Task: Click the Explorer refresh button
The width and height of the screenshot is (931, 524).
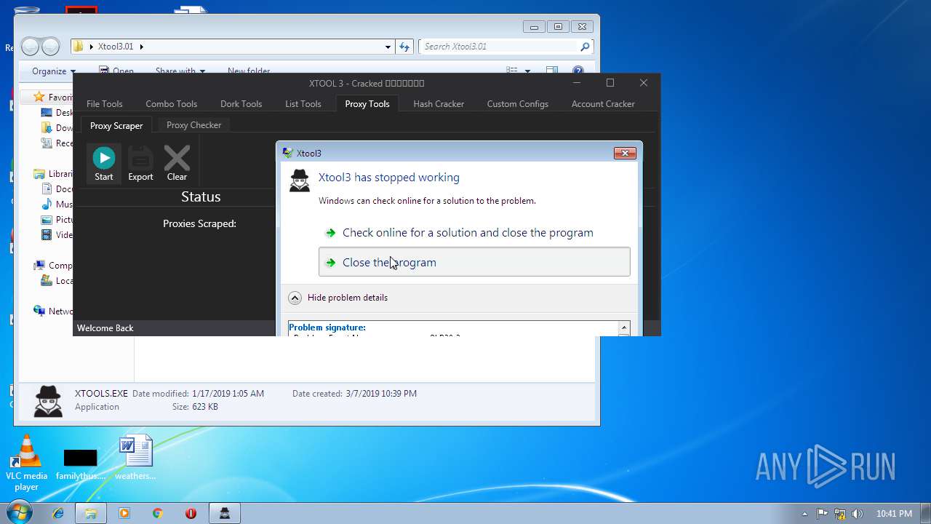Action: pos(405,47)
